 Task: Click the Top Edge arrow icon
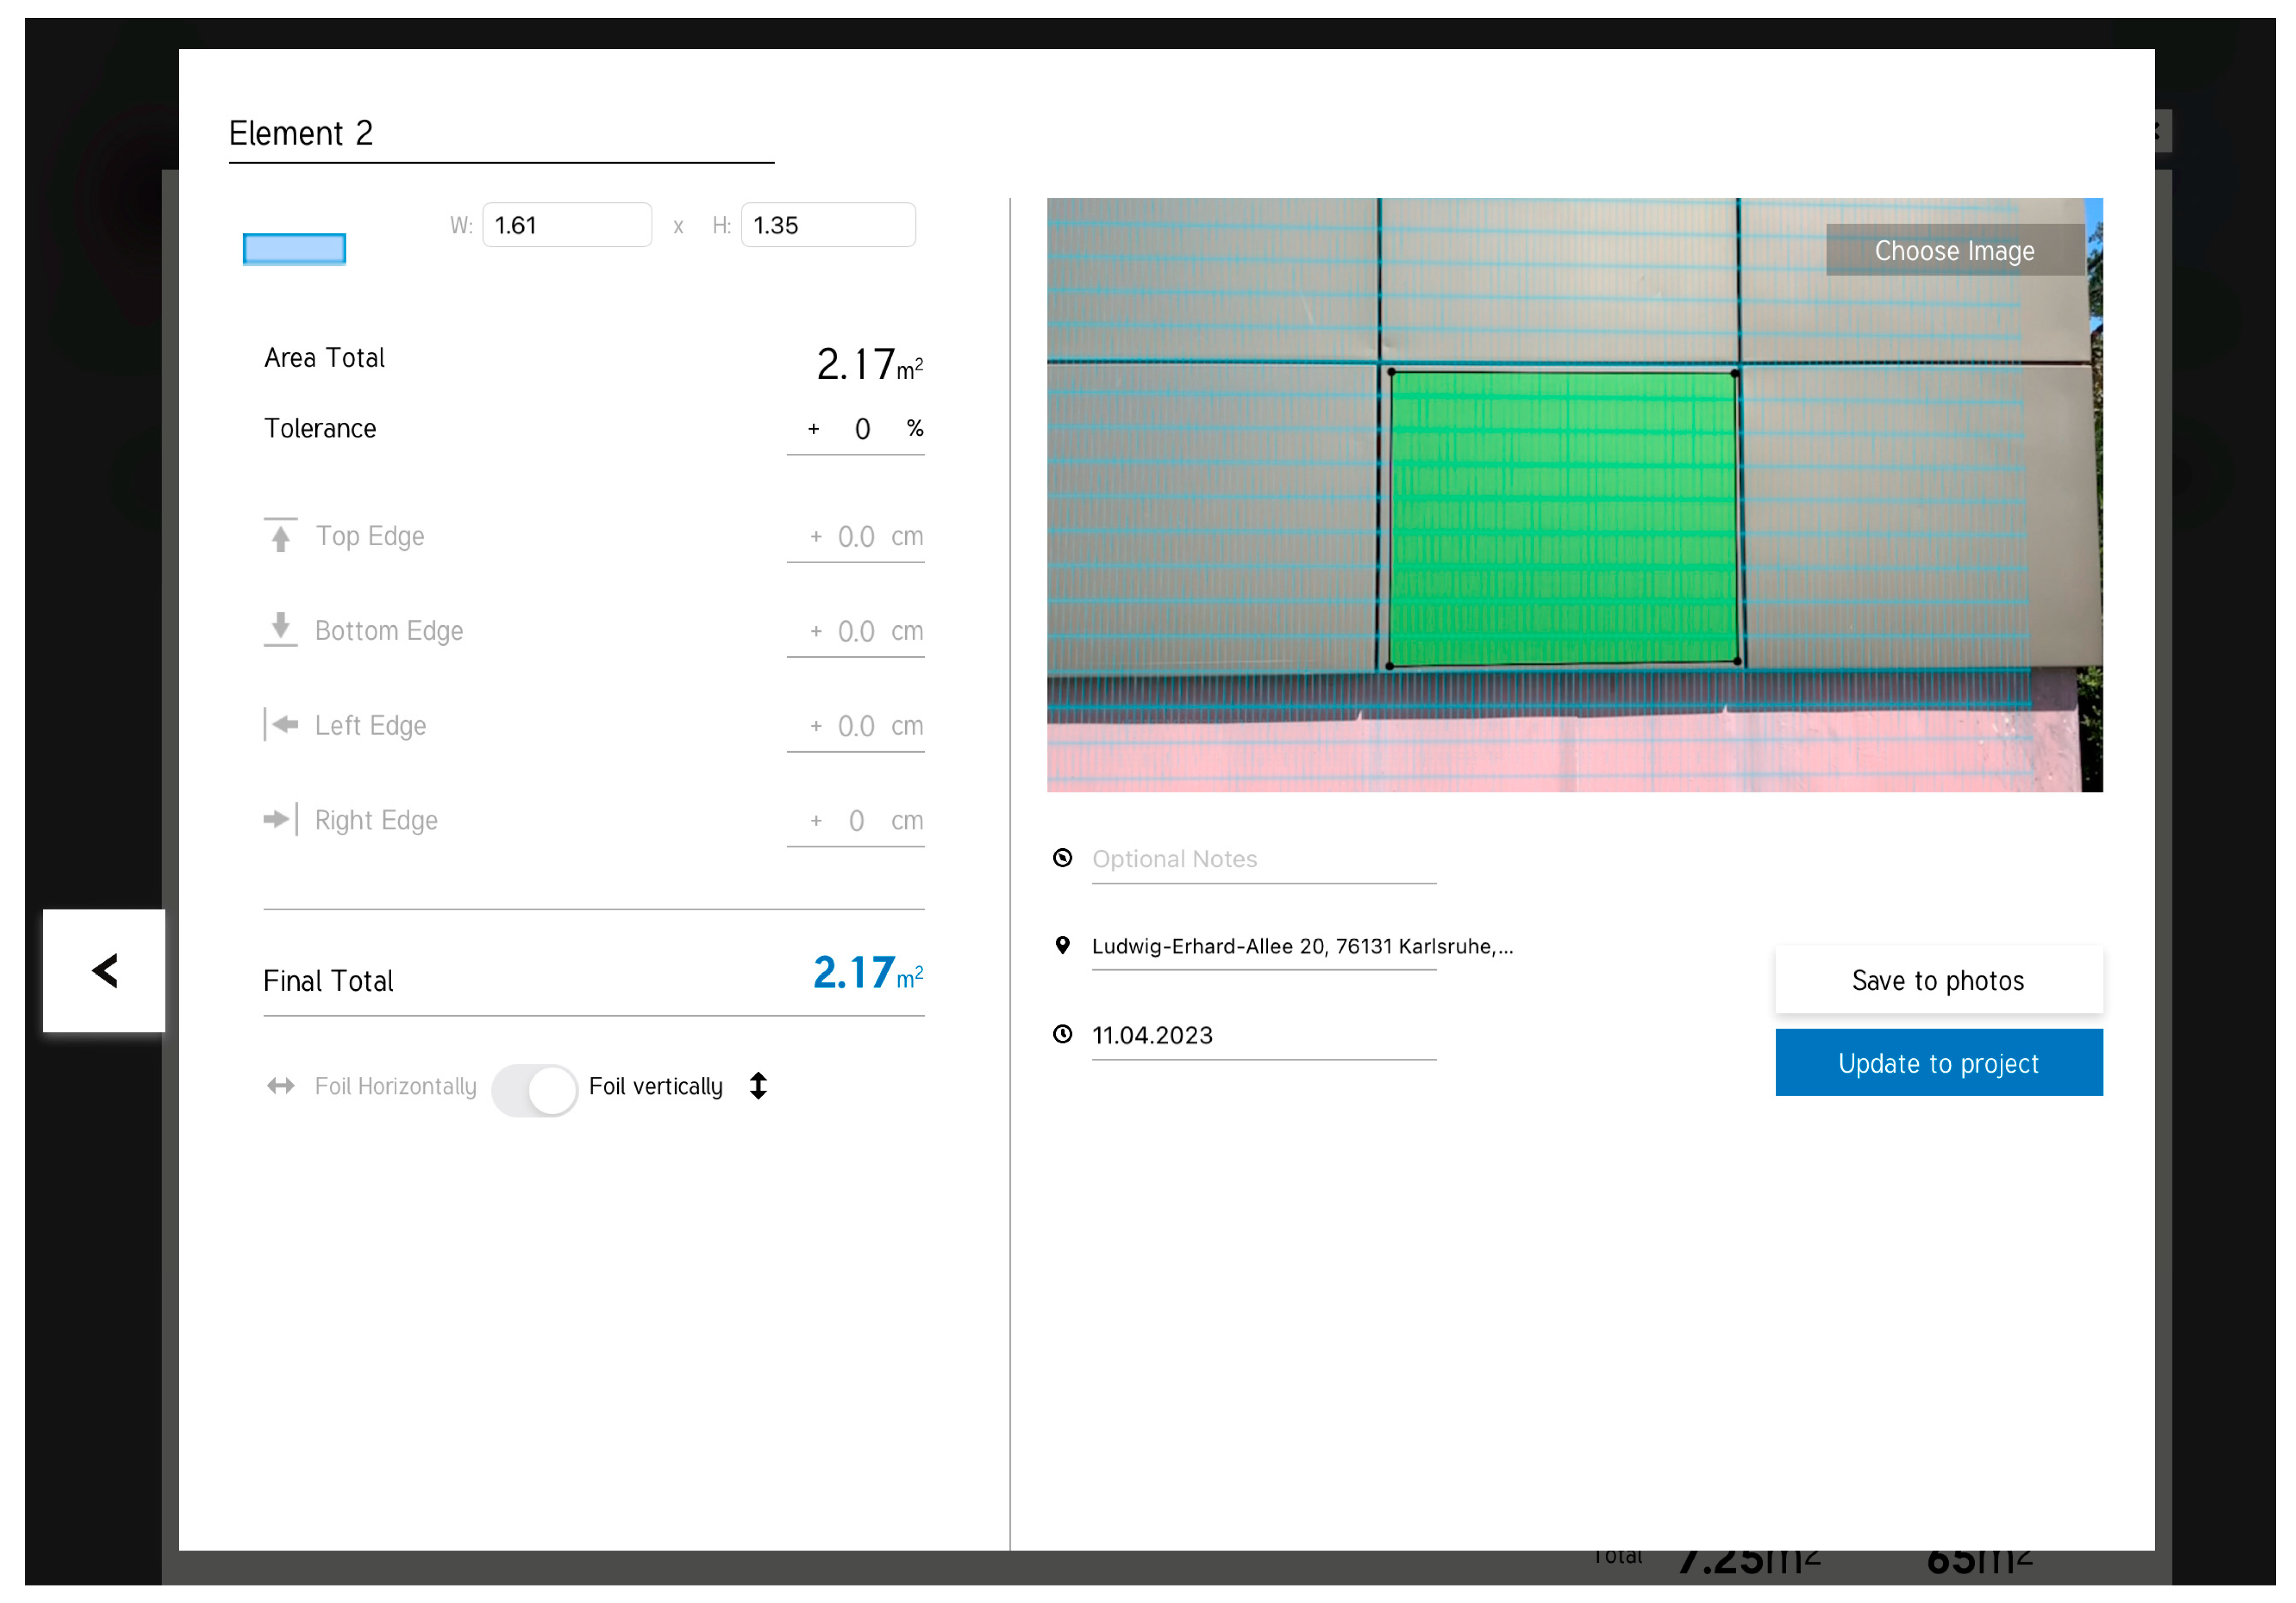click(x=281, y=535)
